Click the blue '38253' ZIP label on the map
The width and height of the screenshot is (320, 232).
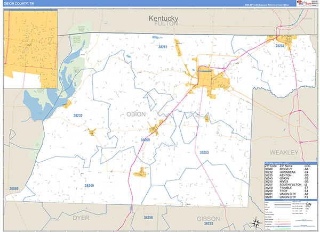click(x=204, y=152)
